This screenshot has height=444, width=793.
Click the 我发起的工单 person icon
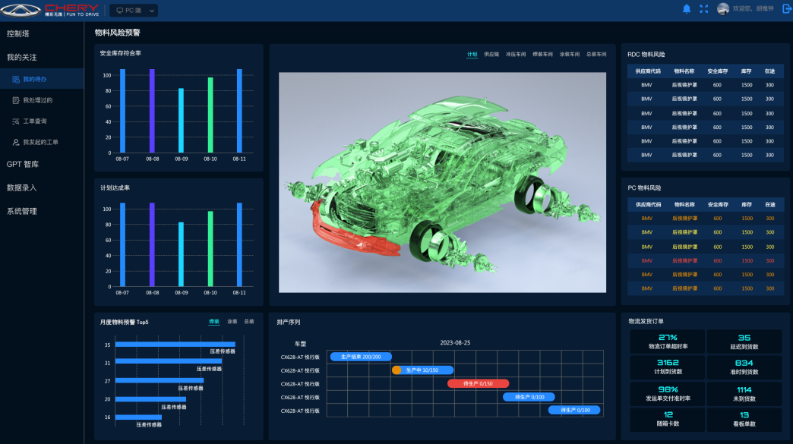tap(16, 142)
